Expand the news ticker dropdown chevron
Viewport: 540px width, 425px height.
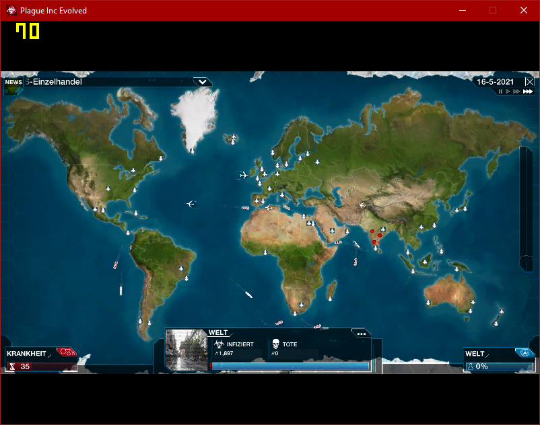[x=203, y=82]
